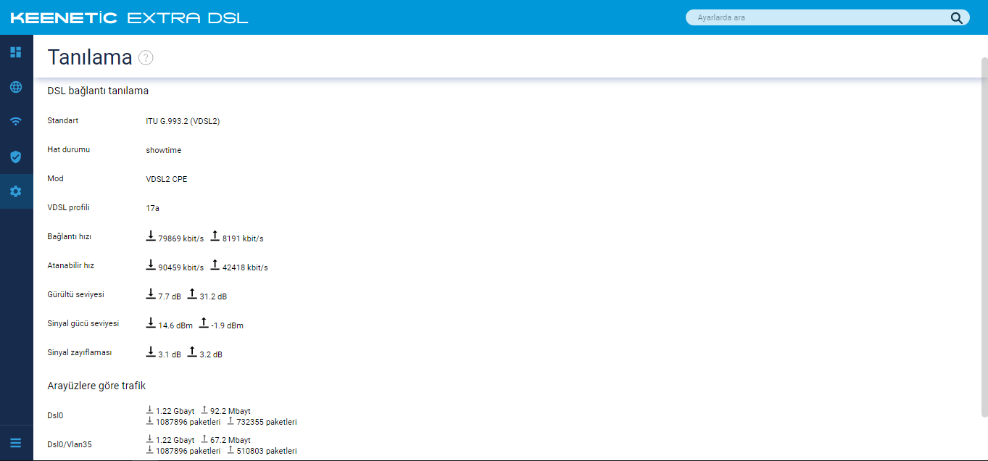Select Dsl0 '732355 paketleri' value

click(267, 422)
